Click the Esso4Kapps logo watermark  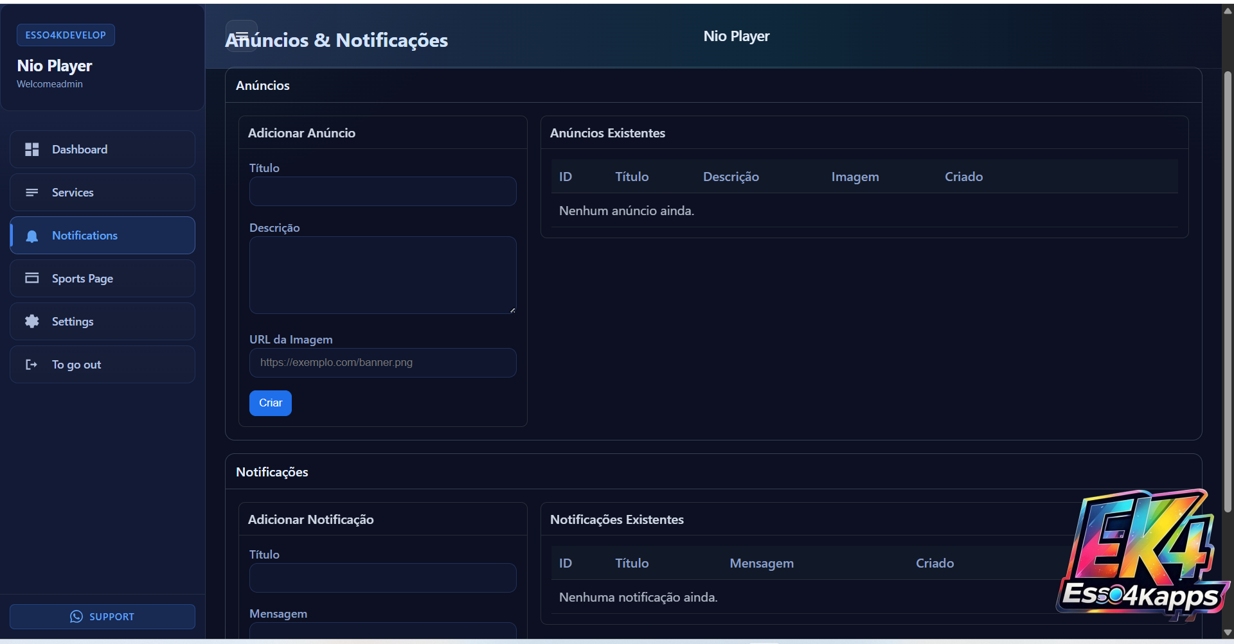(x=1143, y=555)
